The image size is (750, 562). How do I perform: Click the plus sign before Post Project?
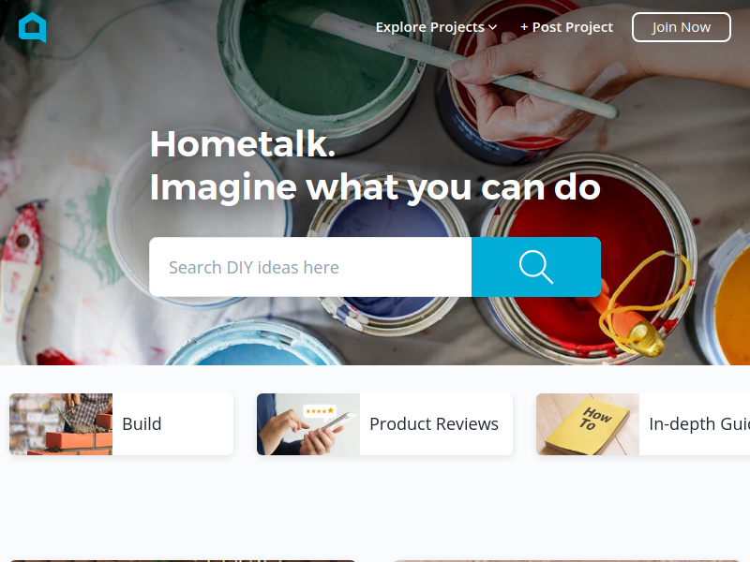coord(524,27)
